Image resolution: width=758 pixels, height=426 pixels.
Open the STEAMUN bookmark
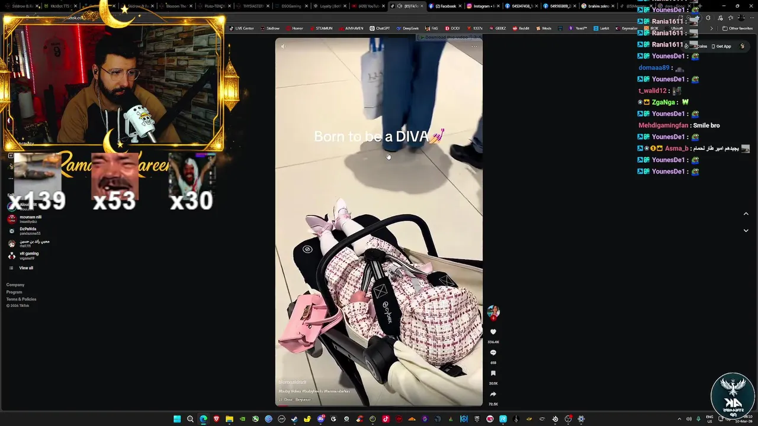point(321,28)
